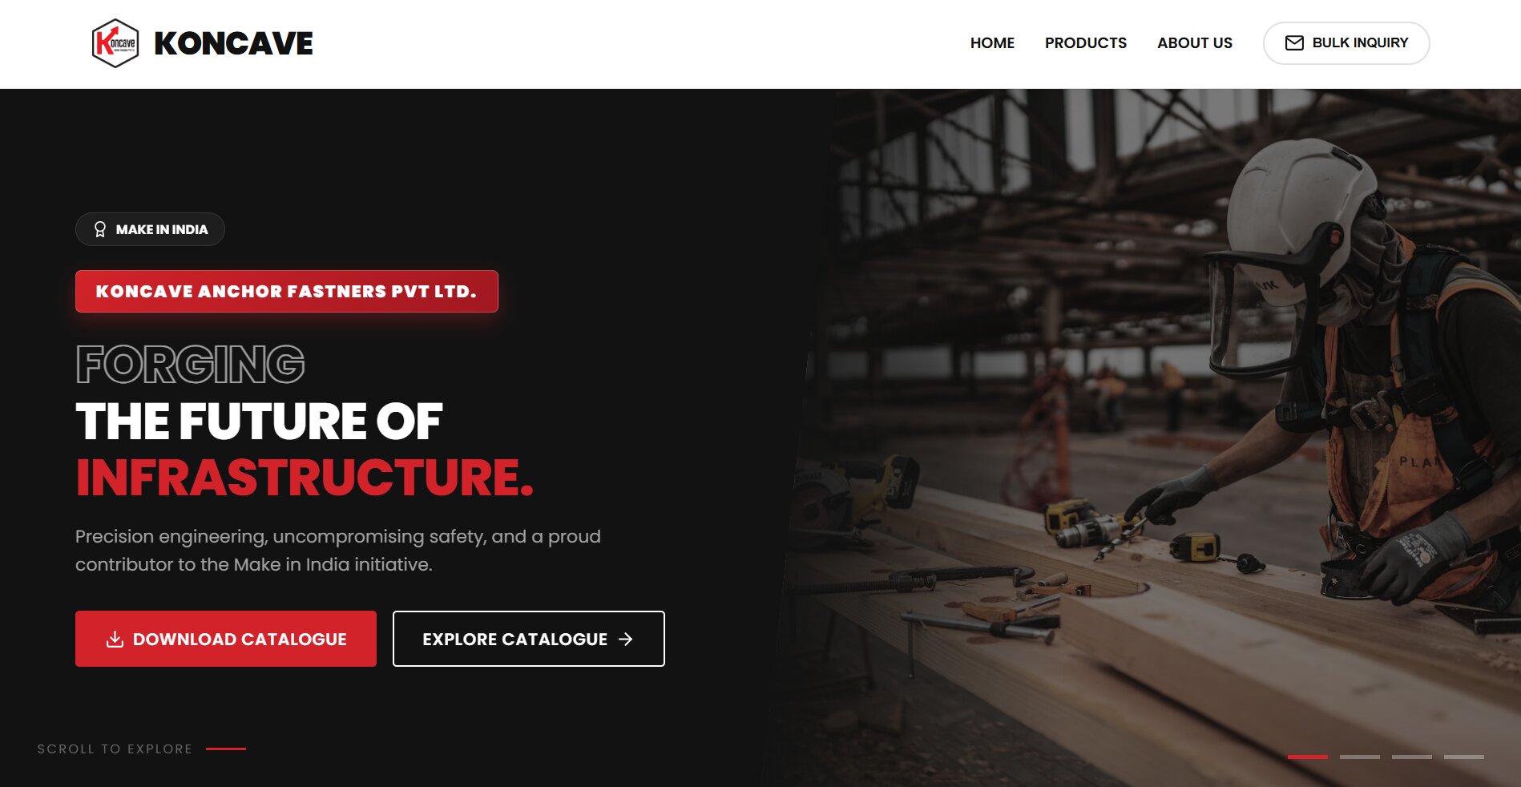Click the arrow icon on Explore Catalogue
Screen dimensions: 1521x787
click(x=626, y=639)
